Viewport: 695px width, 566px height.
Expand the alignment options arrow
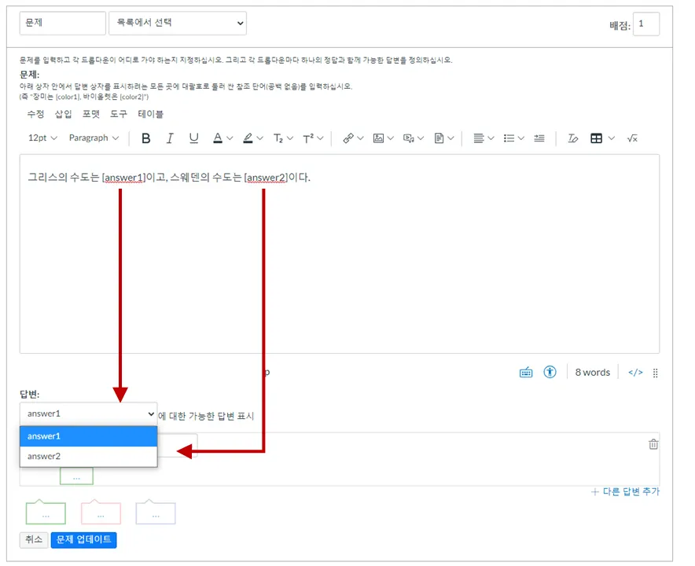491,138
